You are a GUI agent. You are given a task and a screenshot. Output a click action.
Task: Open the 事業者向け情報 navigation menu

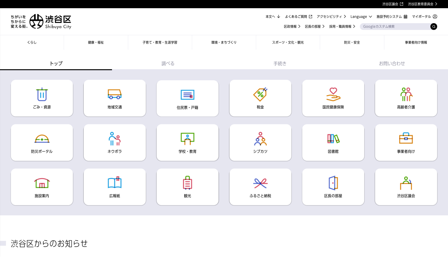[x=416, y=42]
